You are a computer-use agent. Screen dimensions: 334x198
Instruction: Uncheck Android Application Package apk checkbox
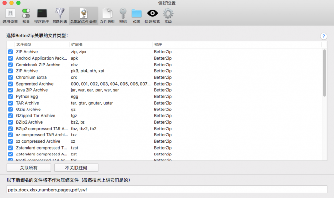coord(10,58)
